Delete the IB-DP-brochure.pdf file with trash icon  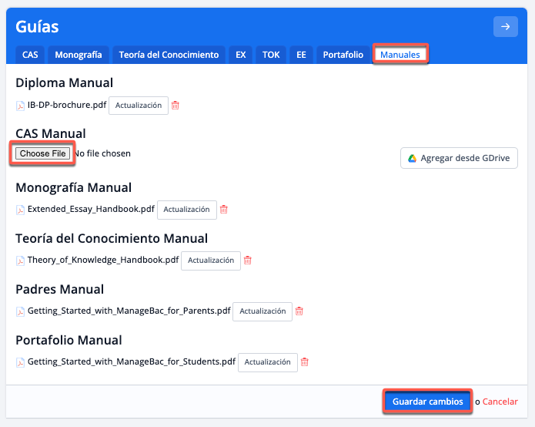[176, 106]
